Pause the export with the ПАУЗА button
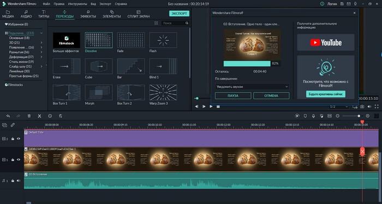This screenshot has height=204, width=382. pos(233,95)
